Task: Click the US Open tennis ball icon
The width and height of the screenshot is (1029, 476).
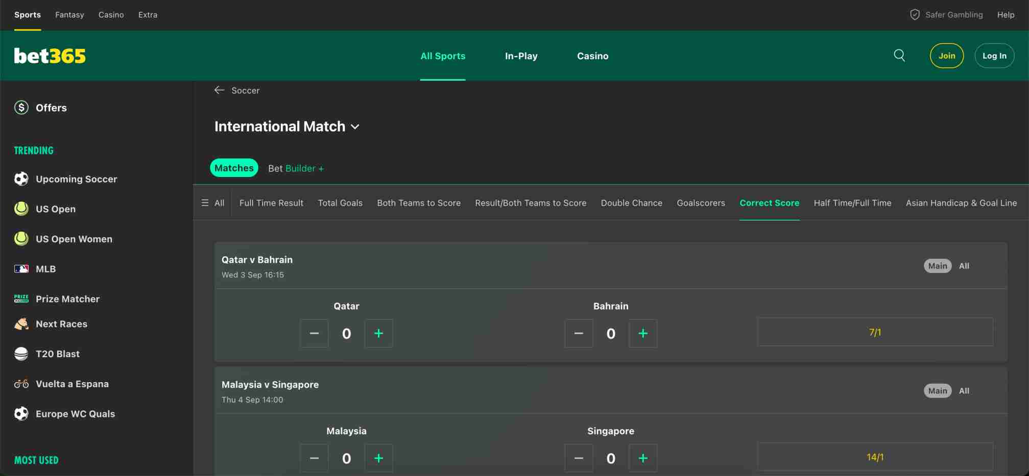Action: [x=21, y=209]
